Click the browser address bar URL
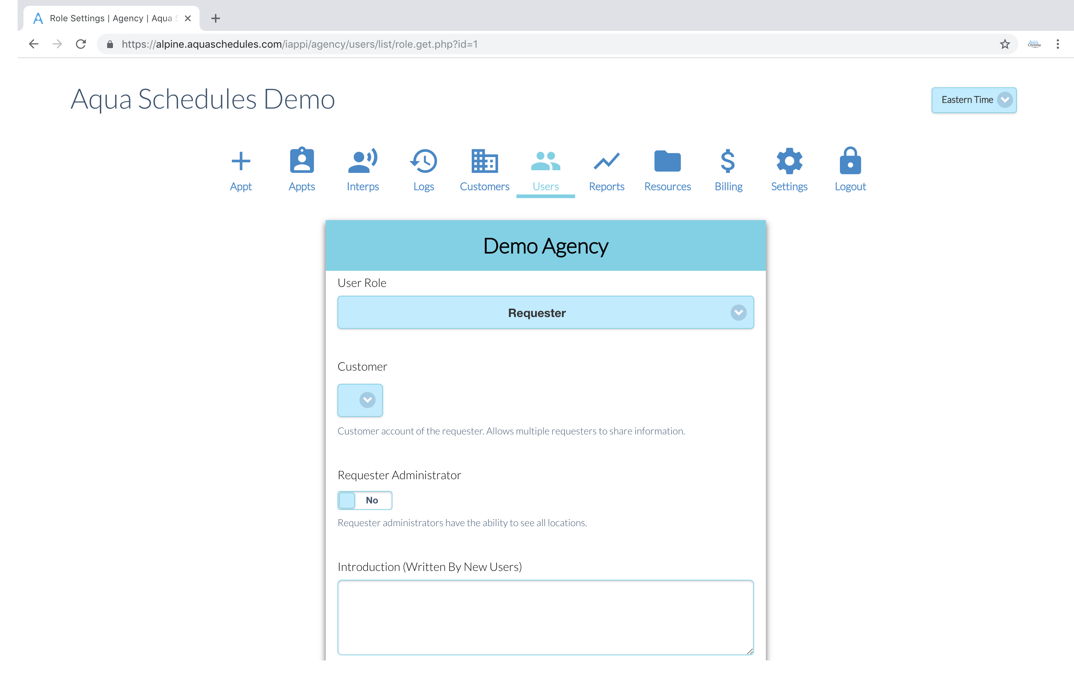The height and width of the screenshot is (681, 1074). 299,44
